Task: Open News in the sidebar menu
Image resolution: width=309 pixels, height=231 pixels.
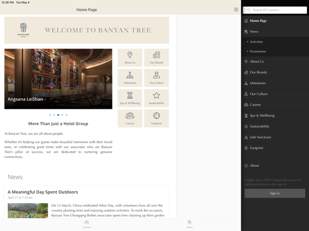Action: 275,32
